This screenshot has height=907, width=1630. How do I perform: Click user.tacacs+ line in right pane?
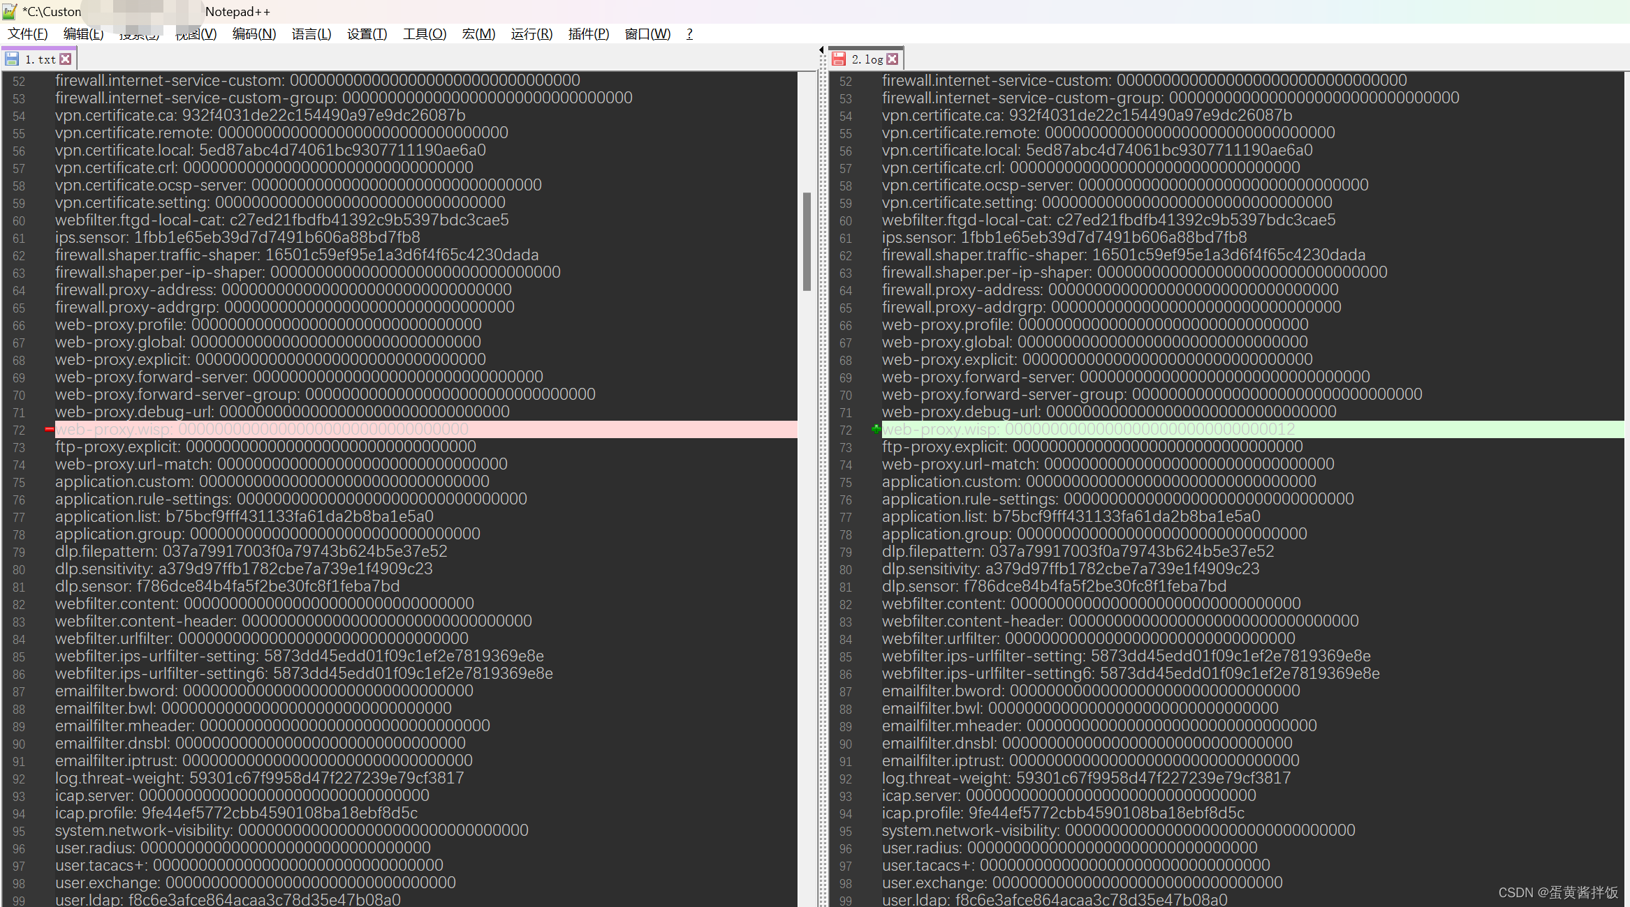coord(1075,865)
